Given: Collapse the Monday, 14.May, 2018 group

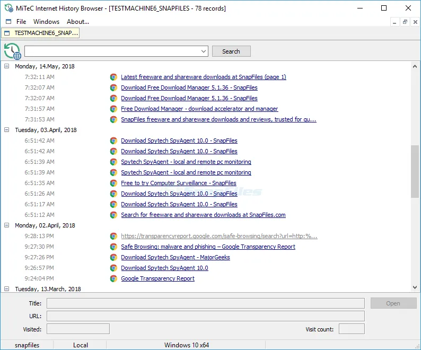Looking at the screenshot, I should pos(7,66).
